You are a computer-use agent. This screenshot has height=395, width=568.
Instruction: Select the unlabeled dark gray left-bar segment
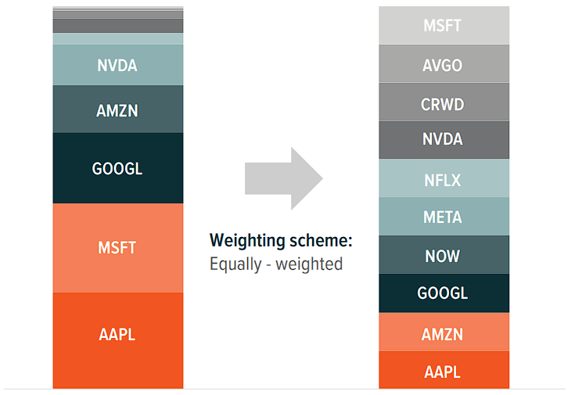point(117,26)
